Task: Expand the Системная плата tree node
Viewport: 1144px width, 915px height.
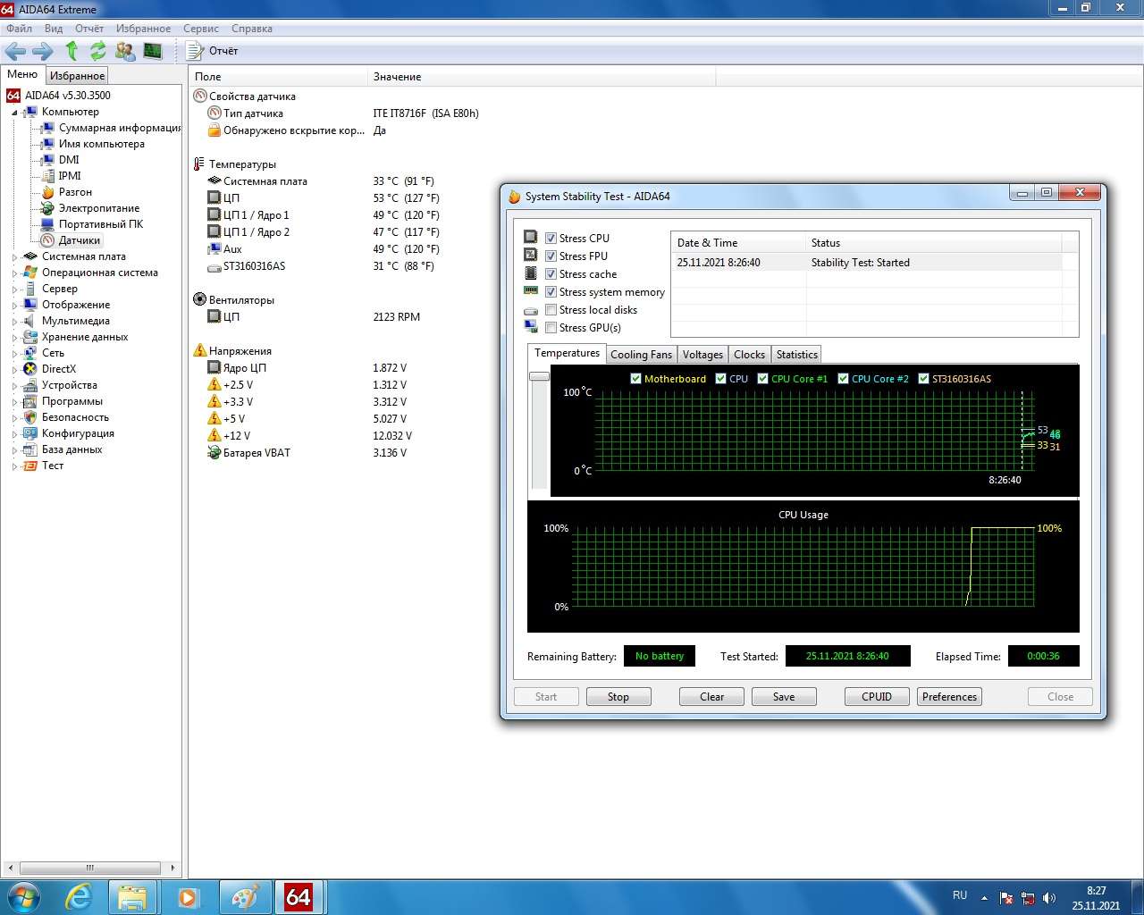Action: 14,257
